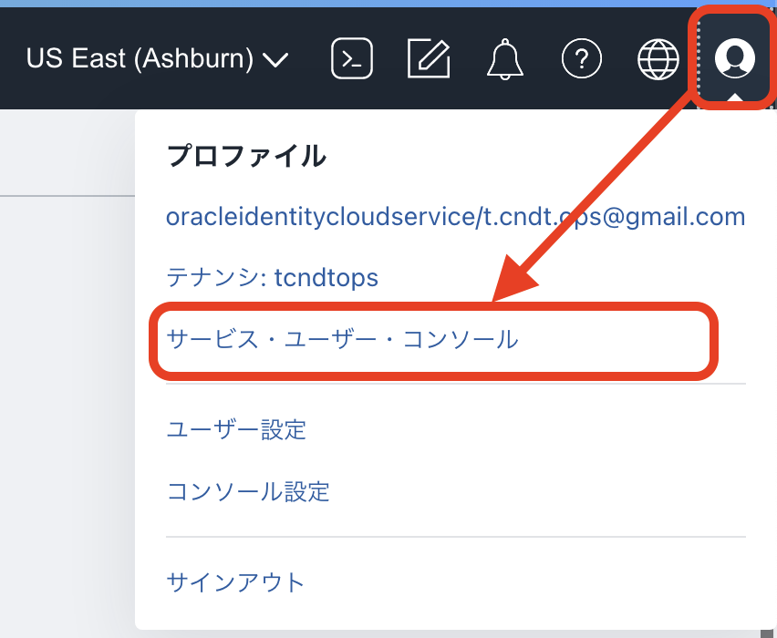Click the dark header bar's empty left edge
777x638 pixels.
[x=11, y=59]
